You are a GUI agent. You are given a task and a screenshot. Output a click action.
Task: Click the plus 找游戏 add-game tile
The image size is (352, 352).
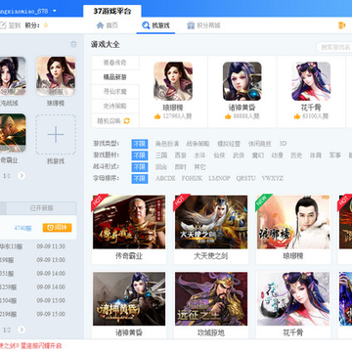click(56, 134)
